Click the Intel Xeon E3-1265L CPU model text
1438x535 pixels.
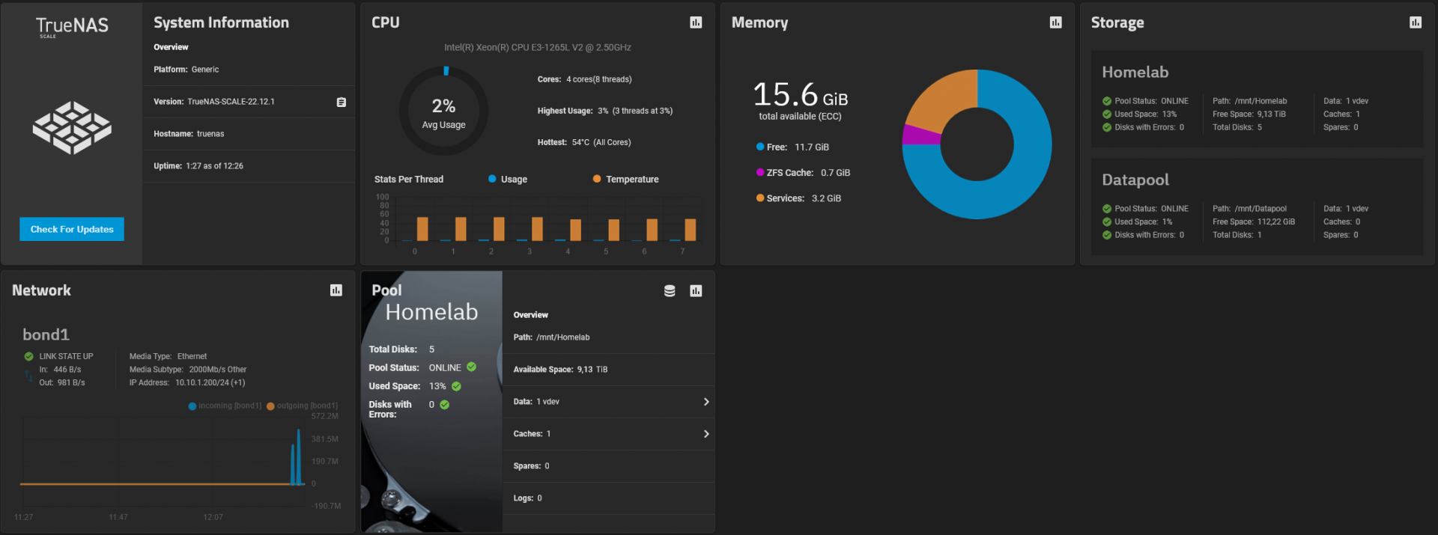tap(538, 47)
